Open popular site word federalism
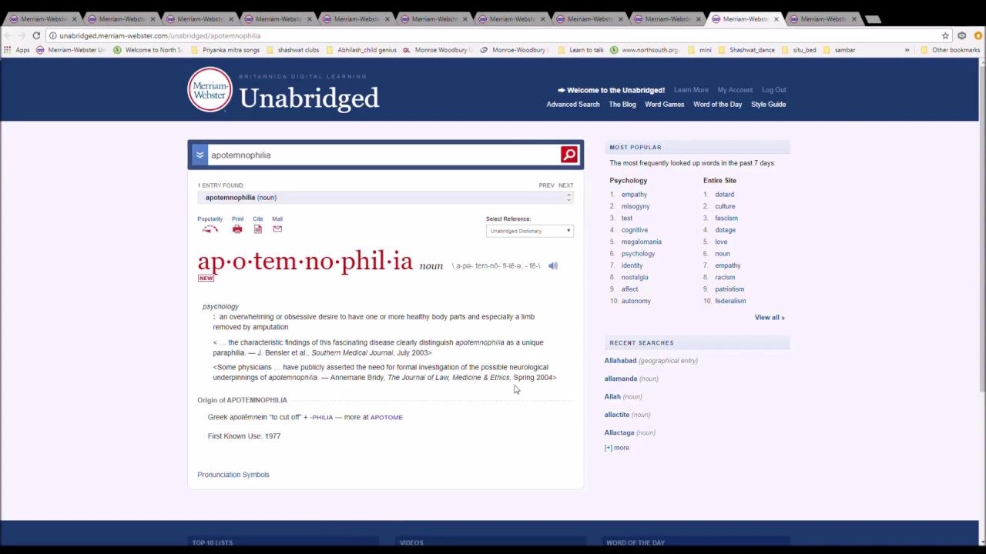This screenshot has width=986, height=554. coord(730,301)
